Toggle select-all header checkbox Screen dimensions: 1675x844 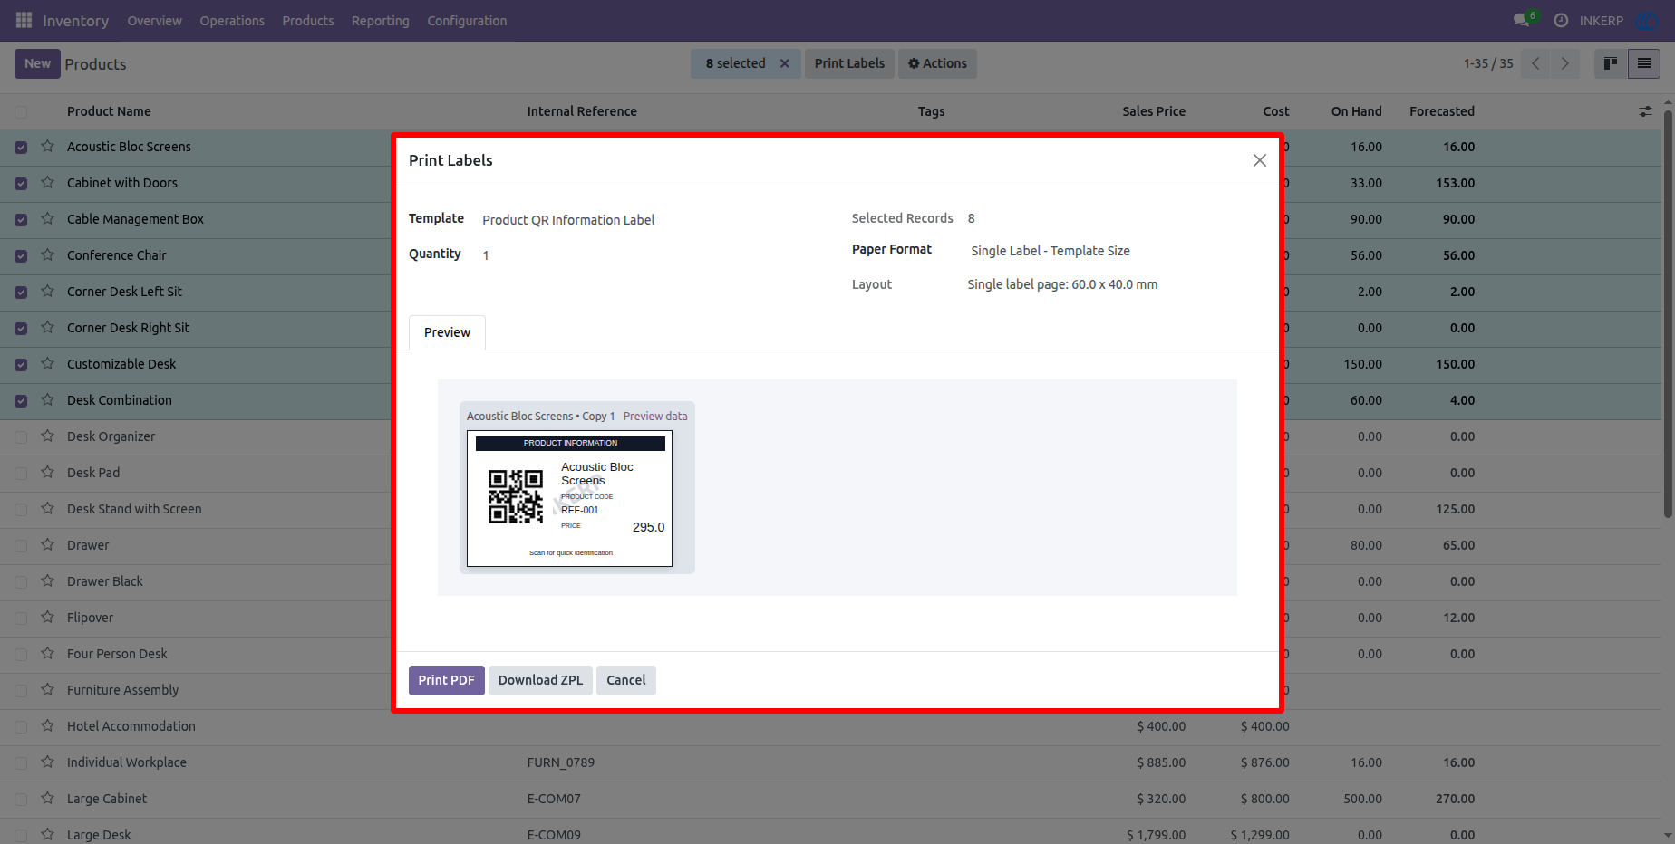tap(21, 112)
